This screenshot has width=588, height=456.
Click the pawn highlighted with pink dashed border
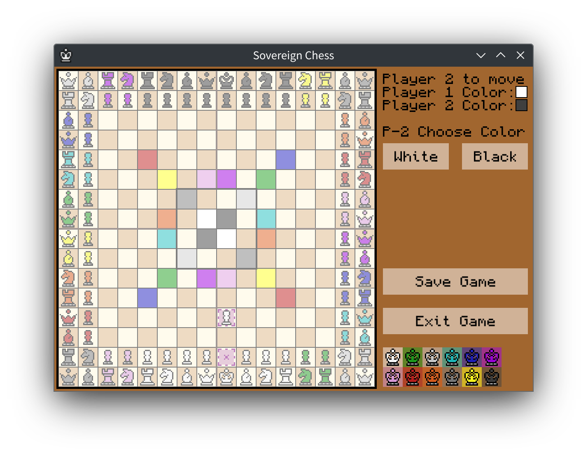pos(226,317)
